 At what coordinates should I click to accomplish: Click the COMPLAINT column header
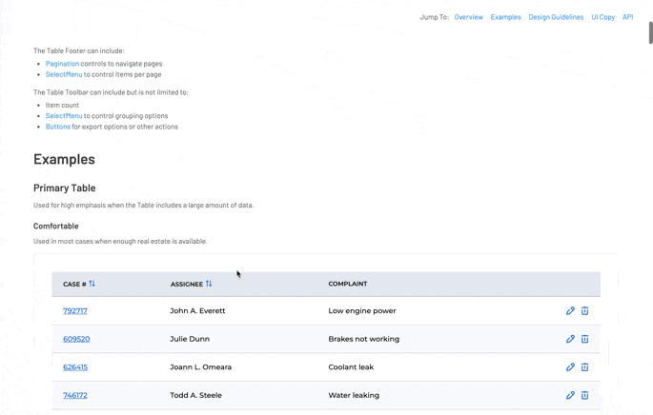(x=347, y=284)
